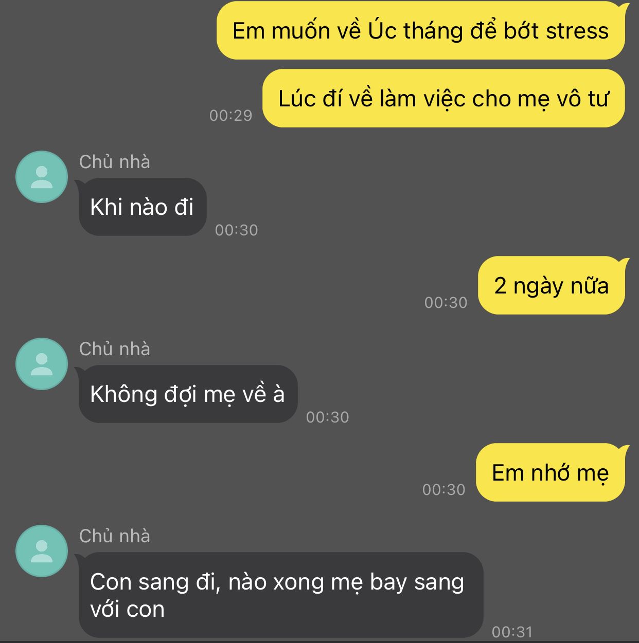Click the Chủ nhà name above 'Không đợi mẹ'
Image resolution: width=639 pixels, height=643 pixels.
[x=115, y=349]
